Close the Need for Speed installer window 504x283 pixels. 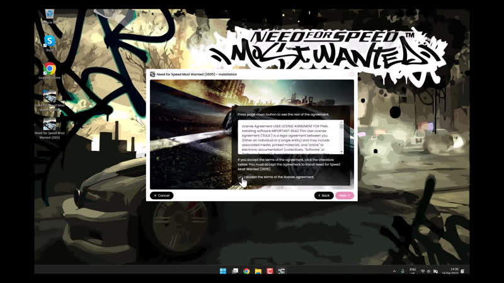tap(352, 74)
